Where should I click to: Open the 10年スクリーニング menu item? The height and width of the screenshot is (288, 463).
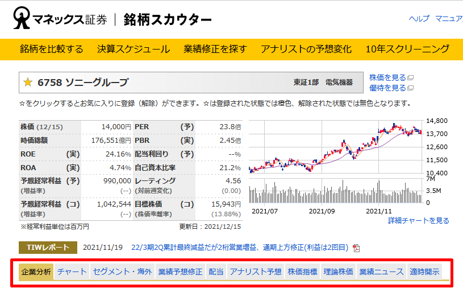(407, 49)
